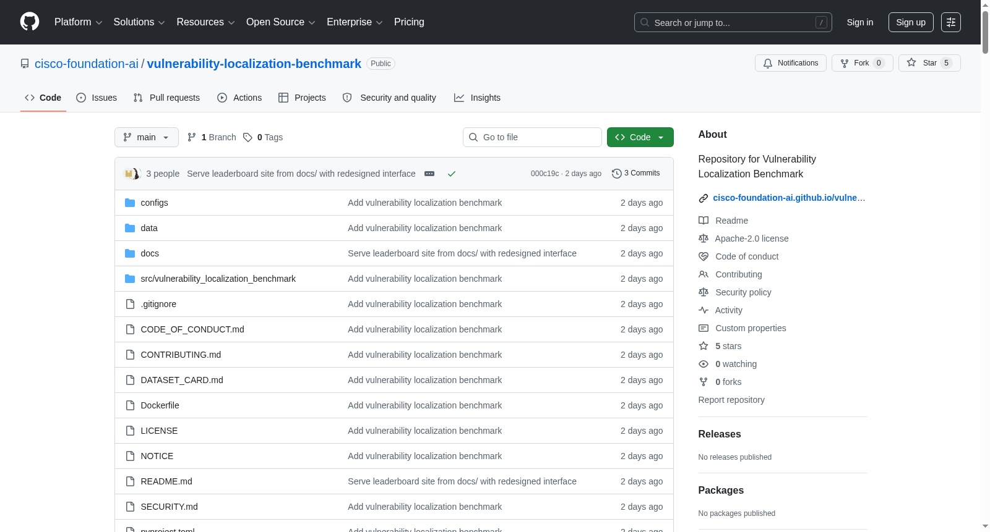
Task: Open the SECURITY.md file
Action: tap(169, 507)
